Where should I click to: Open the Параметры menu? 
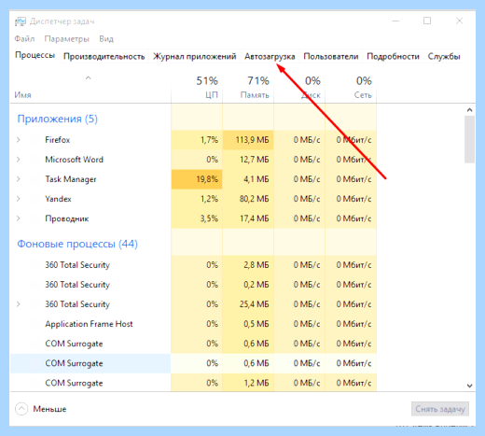click(66, 39)
